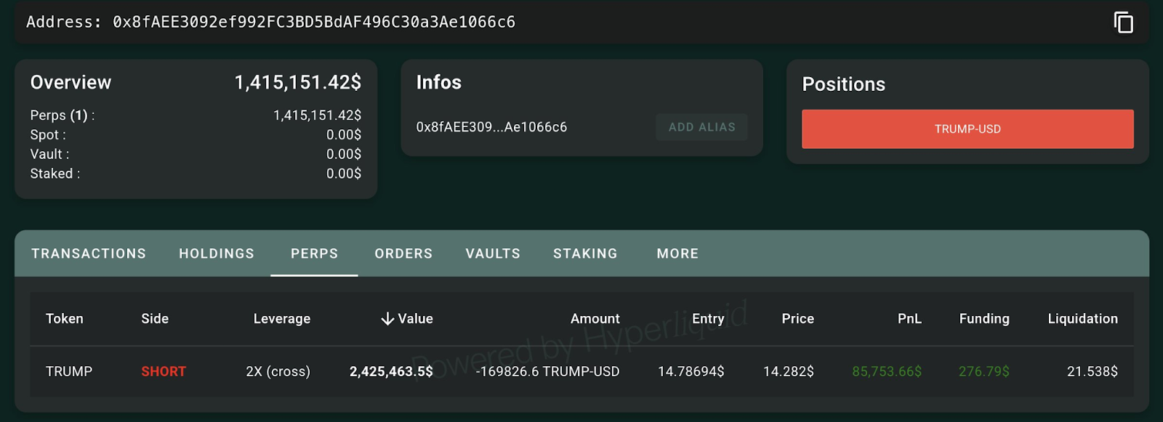Select the TRUMP token row cell

pyautogui.click(x=69, y=371)
